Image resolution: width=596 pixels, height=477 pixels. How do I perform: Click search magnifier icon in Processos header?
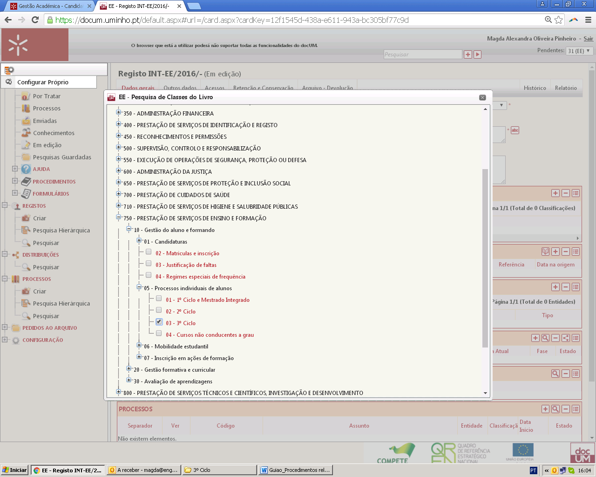click(555, 409)
